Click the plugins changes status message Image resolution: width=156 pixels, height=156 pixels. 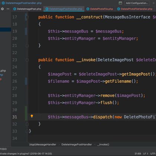click(x=26, y=154)
